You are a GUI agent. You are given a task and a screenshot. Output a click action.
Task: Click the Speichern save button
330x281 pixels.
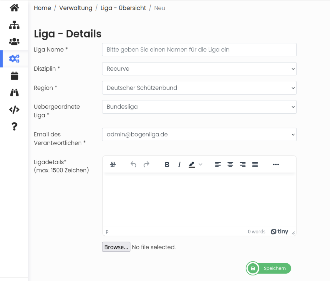point(268,268)
